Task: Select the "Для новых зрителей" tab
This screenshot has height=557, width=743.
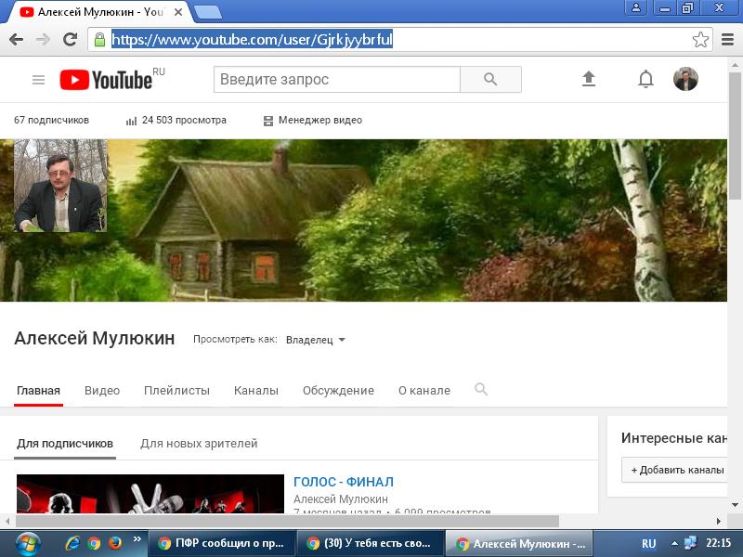Action: (x=199, y=444)
